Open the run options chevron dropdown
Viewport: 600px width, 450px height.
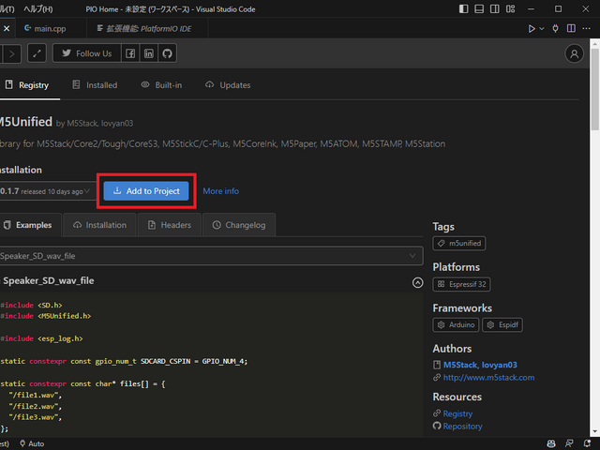pyautogui.click(x=542, y=29)
